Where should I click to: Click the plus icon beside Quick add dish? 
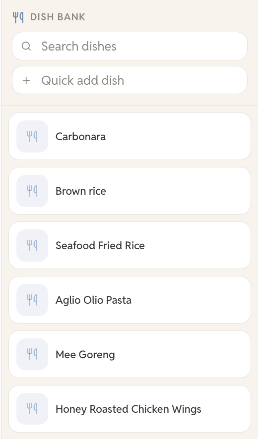26,80
